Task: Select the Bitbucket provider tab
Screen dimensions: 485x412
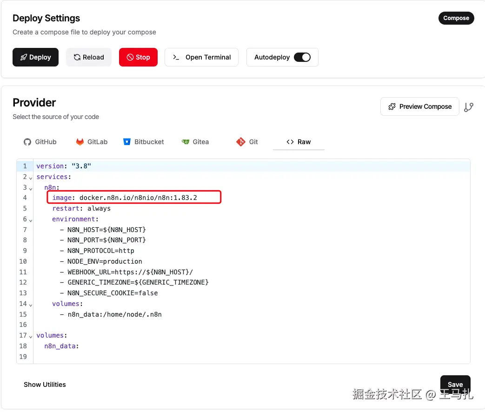Action: [x=144, y=142]
